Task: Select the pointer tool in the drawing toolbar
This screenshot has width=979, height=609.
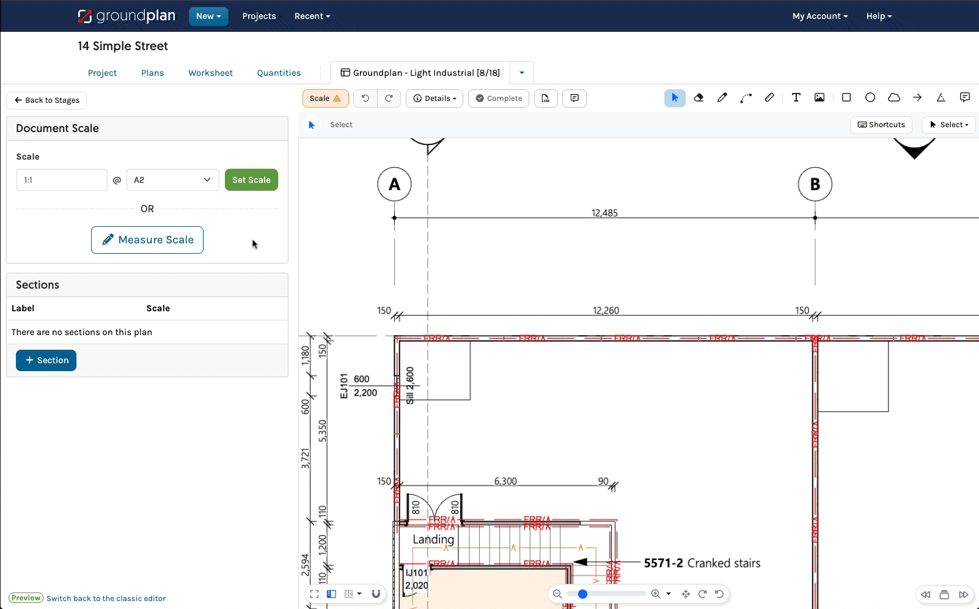Action: coord(675,98)
